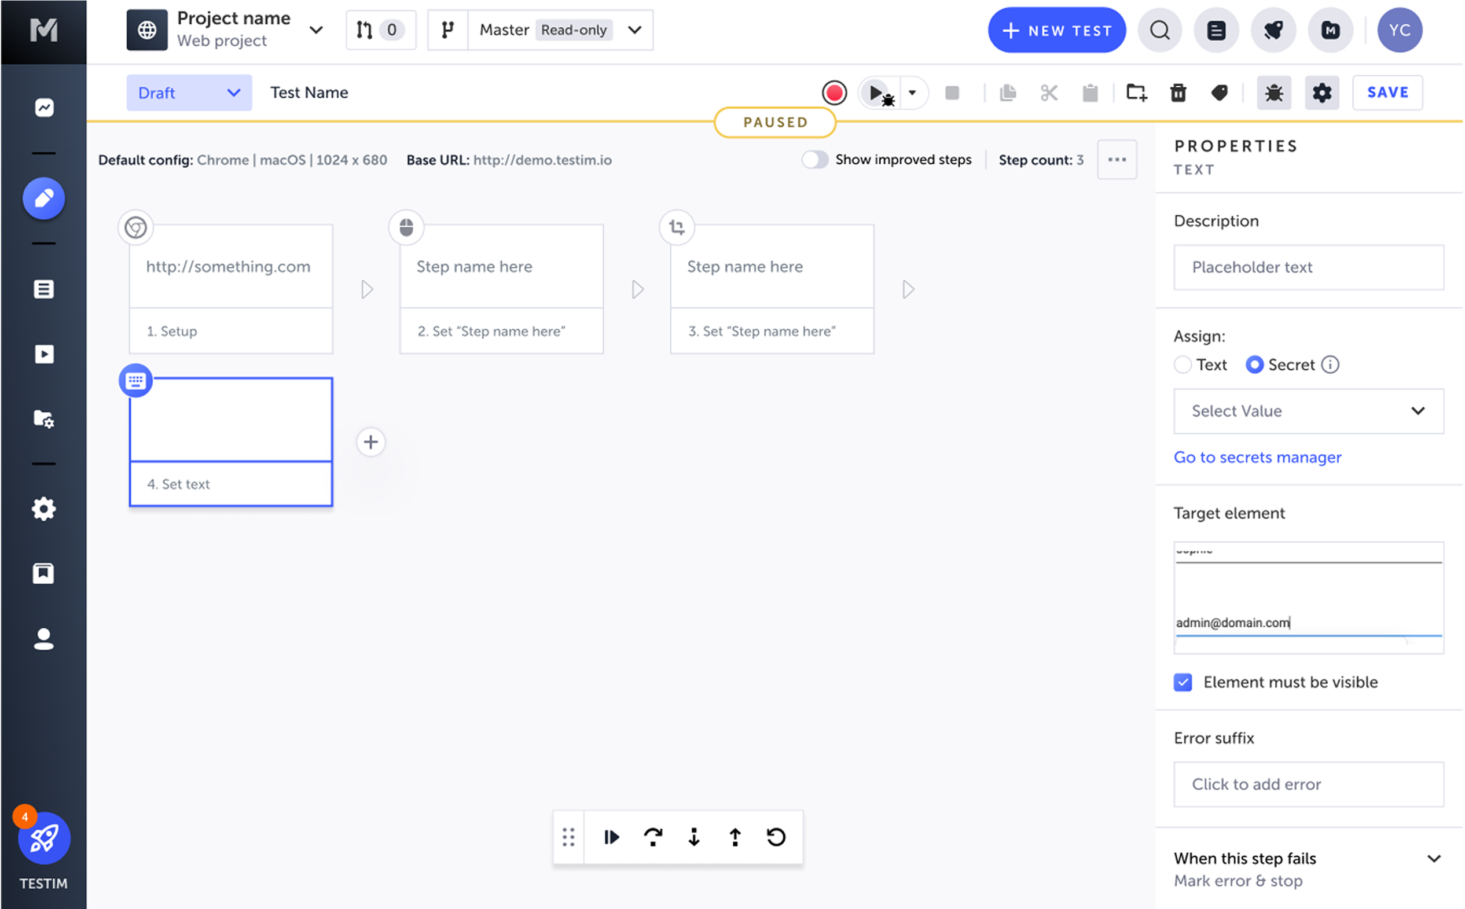Click the plus add step button
Screen dimensions: 1465x909
371,443
